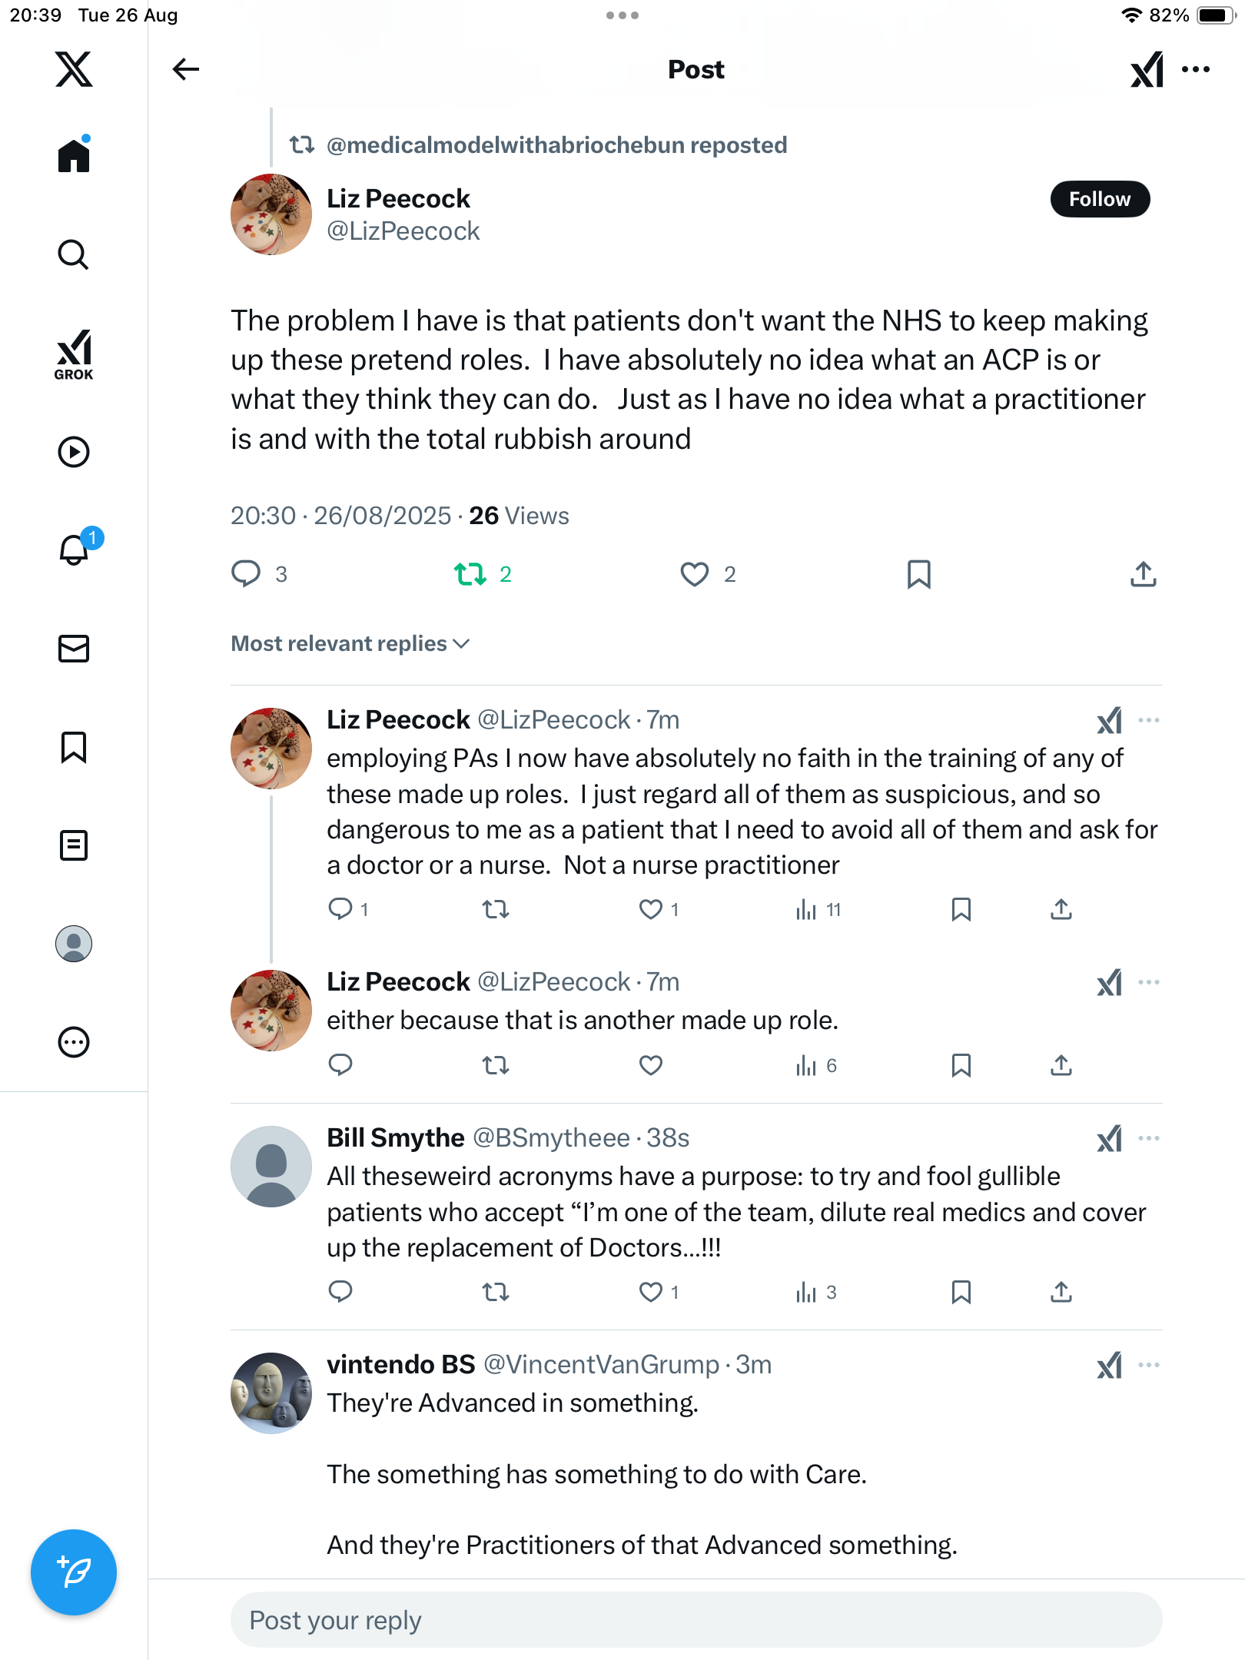Bookmark the main post

point(918,574)
